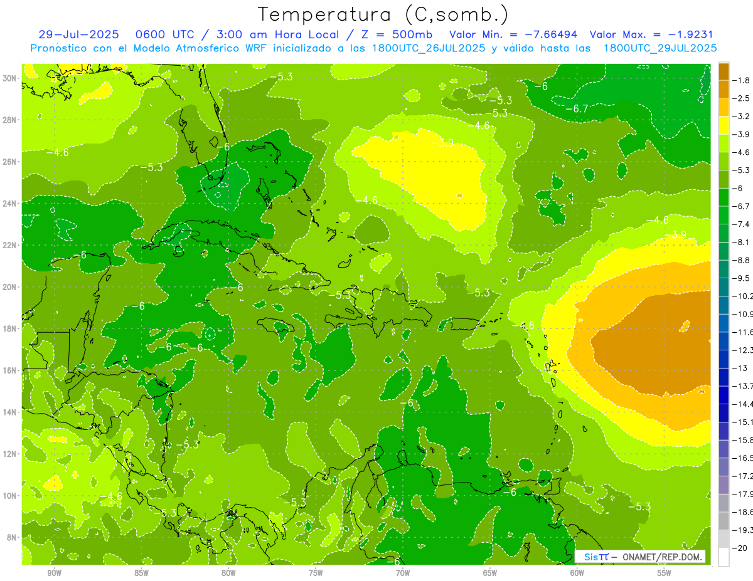Click the brown legend color above -1.8
This screenshot has width=753, height=581.
pyautogui.click(x=724, y=71)
